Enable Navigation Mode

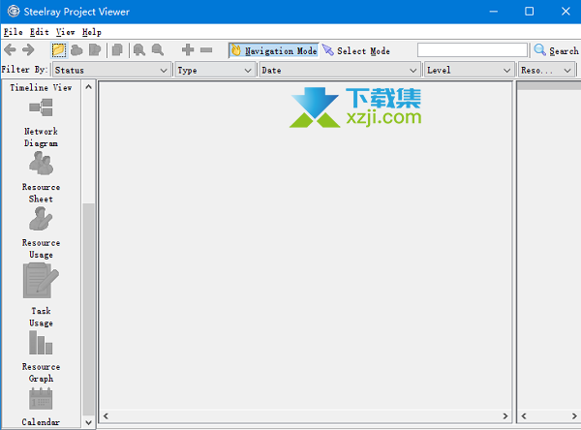coord(273,50)
